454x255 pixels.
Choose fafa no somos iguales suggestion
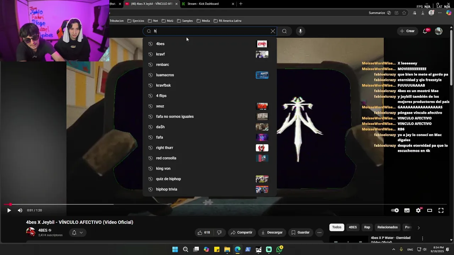coord(210,117)
